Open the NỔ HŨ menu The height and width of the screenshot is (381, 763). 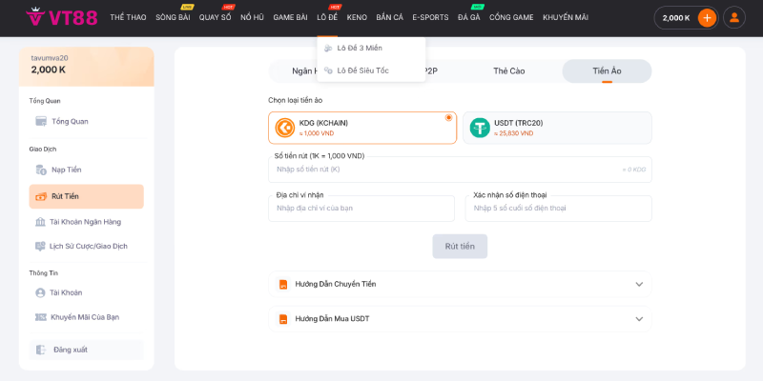(252, 17)
